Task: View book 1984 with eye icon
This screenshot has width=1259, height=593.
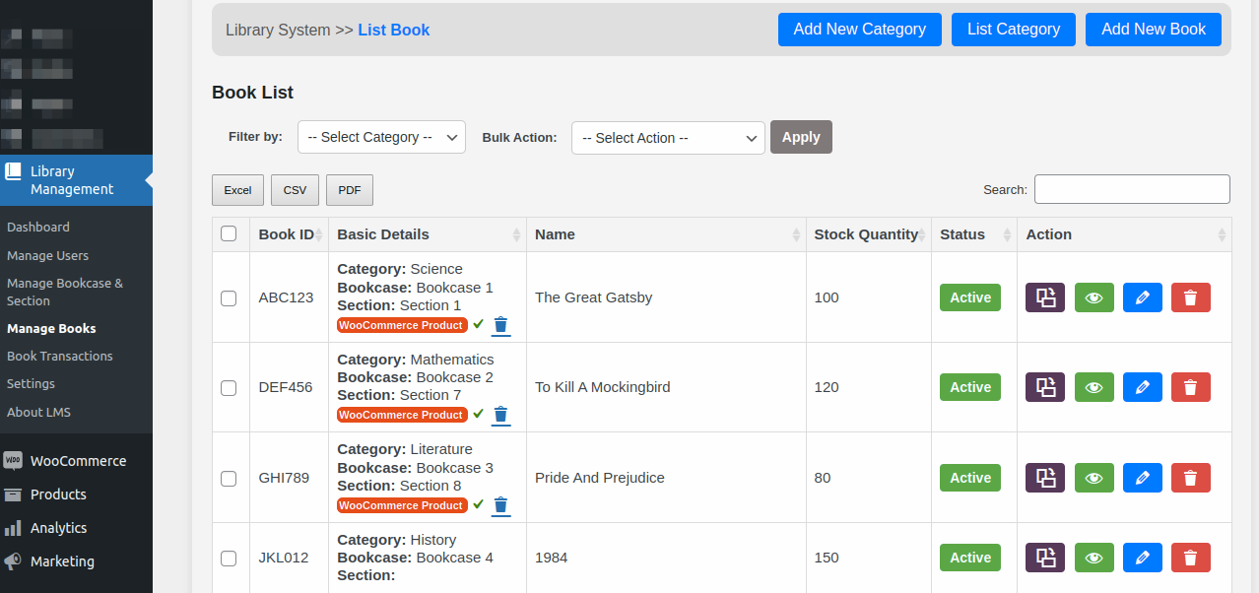Action: point(1093,558)
